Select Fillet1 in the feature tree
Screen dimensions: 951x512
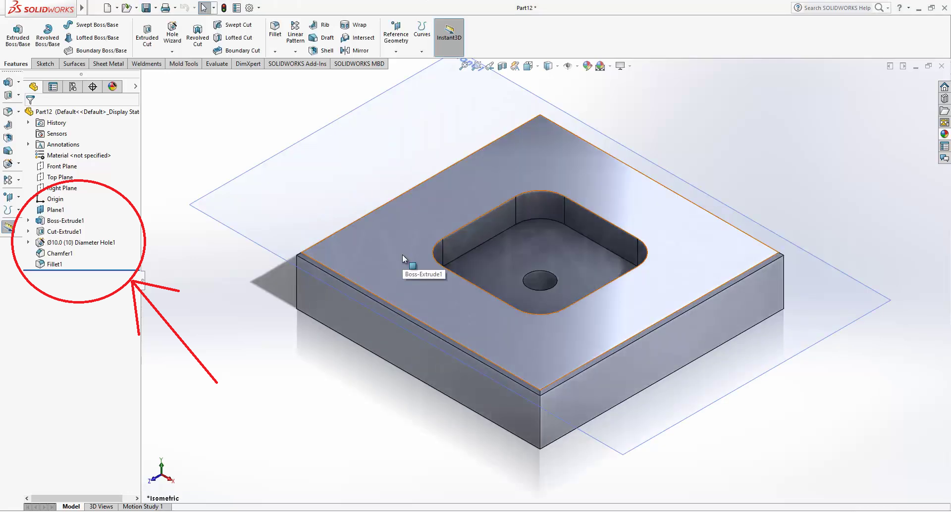[x=54, y=264]
